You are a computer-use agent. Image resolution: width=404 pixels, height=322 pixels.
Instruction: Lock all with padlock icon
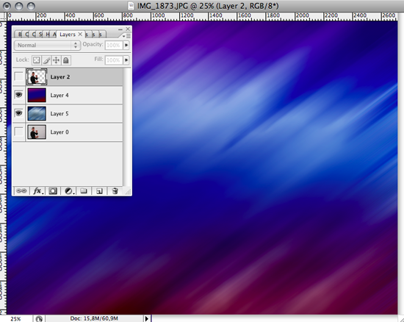click(x=66, y=60)
